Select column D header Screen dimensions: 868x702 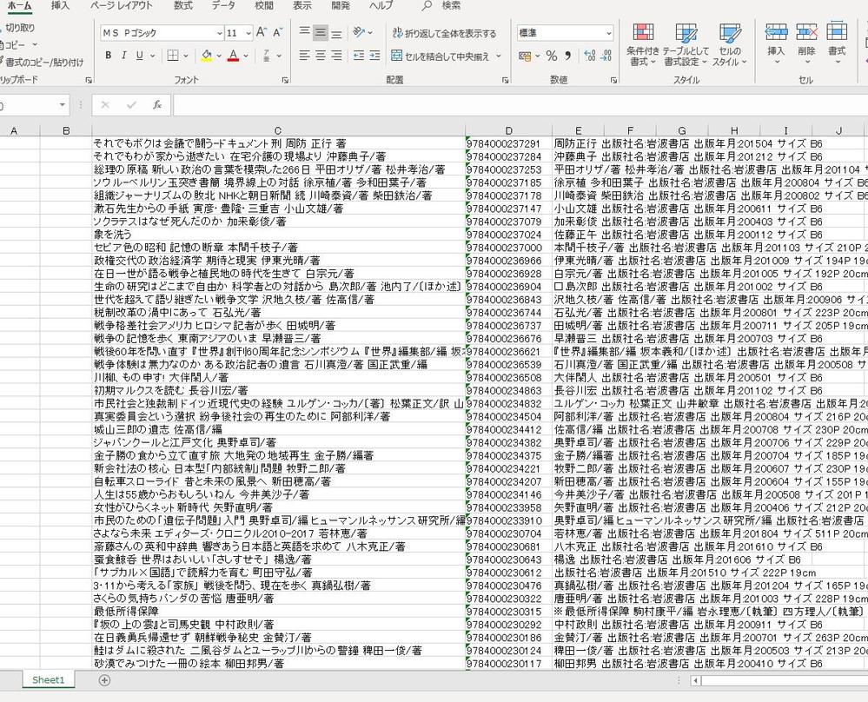508,130
